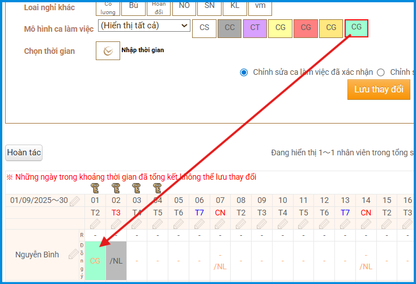Click the key icon above day 02
The width and height of the screenshot is (416, 284).
pos(116,188)
